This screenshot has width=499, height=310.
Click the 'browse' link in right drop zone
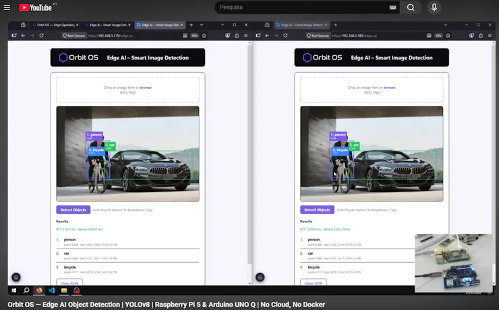pos(390,88)
